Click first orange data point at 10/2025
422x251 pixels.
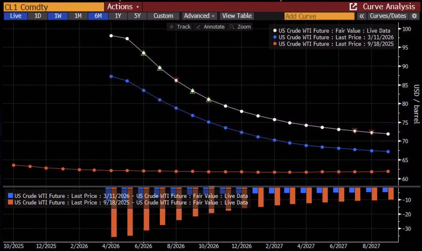click(x=13, y=165)
